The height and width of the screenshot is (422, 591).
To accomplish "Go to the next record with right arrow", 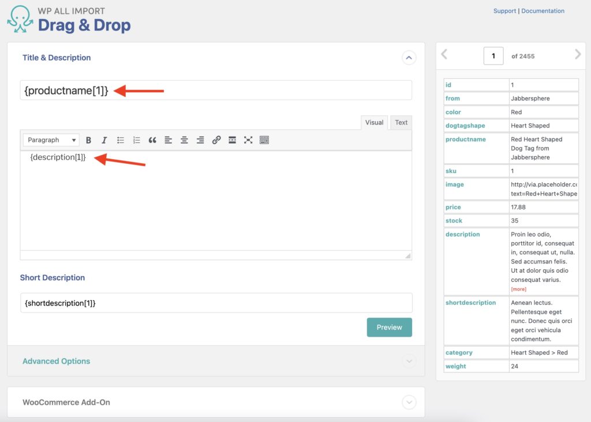I will (578, 54).
